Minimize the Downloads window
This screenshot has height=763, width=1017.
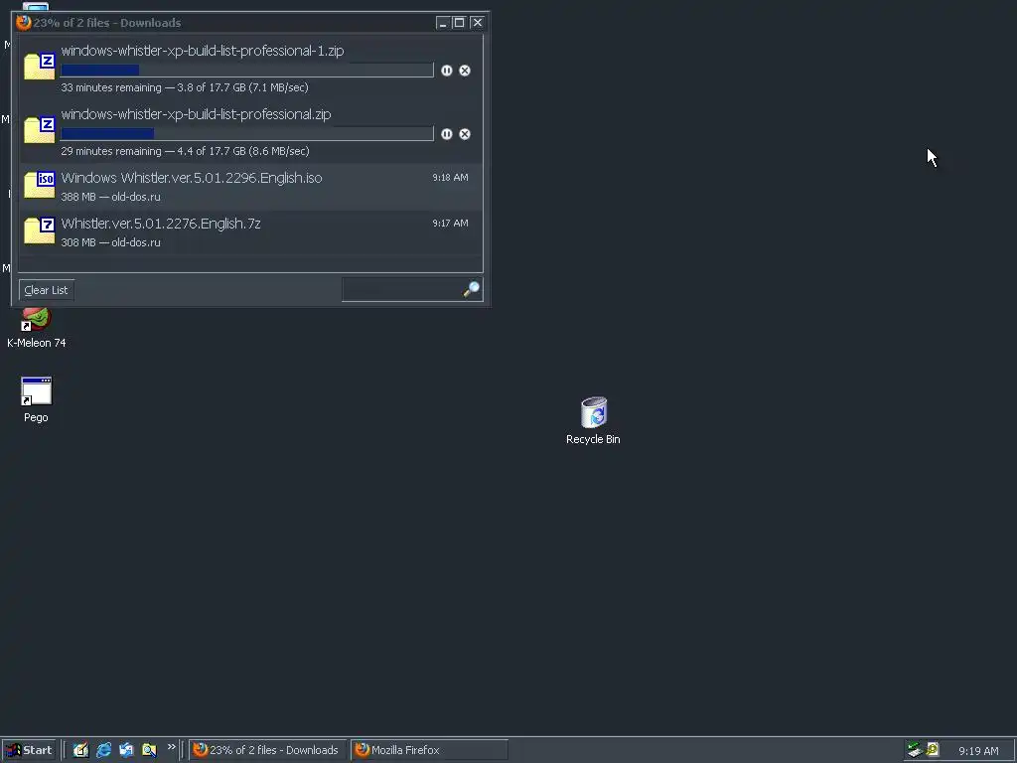click(443, 23)
